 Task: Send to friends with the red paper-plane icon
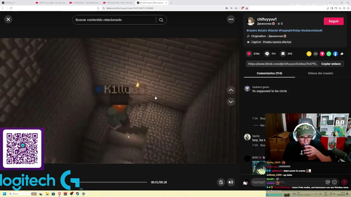coord(322,54)
